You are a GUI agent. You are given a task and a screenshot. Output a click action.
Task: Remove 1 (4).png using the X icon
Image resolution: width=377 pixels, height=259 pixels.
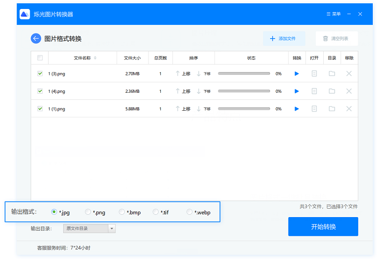[x=349, y=91]
